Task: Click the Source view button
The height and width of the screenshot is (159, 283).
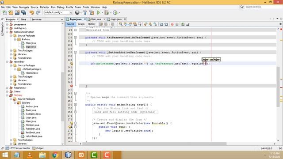Action: point(71,24)
